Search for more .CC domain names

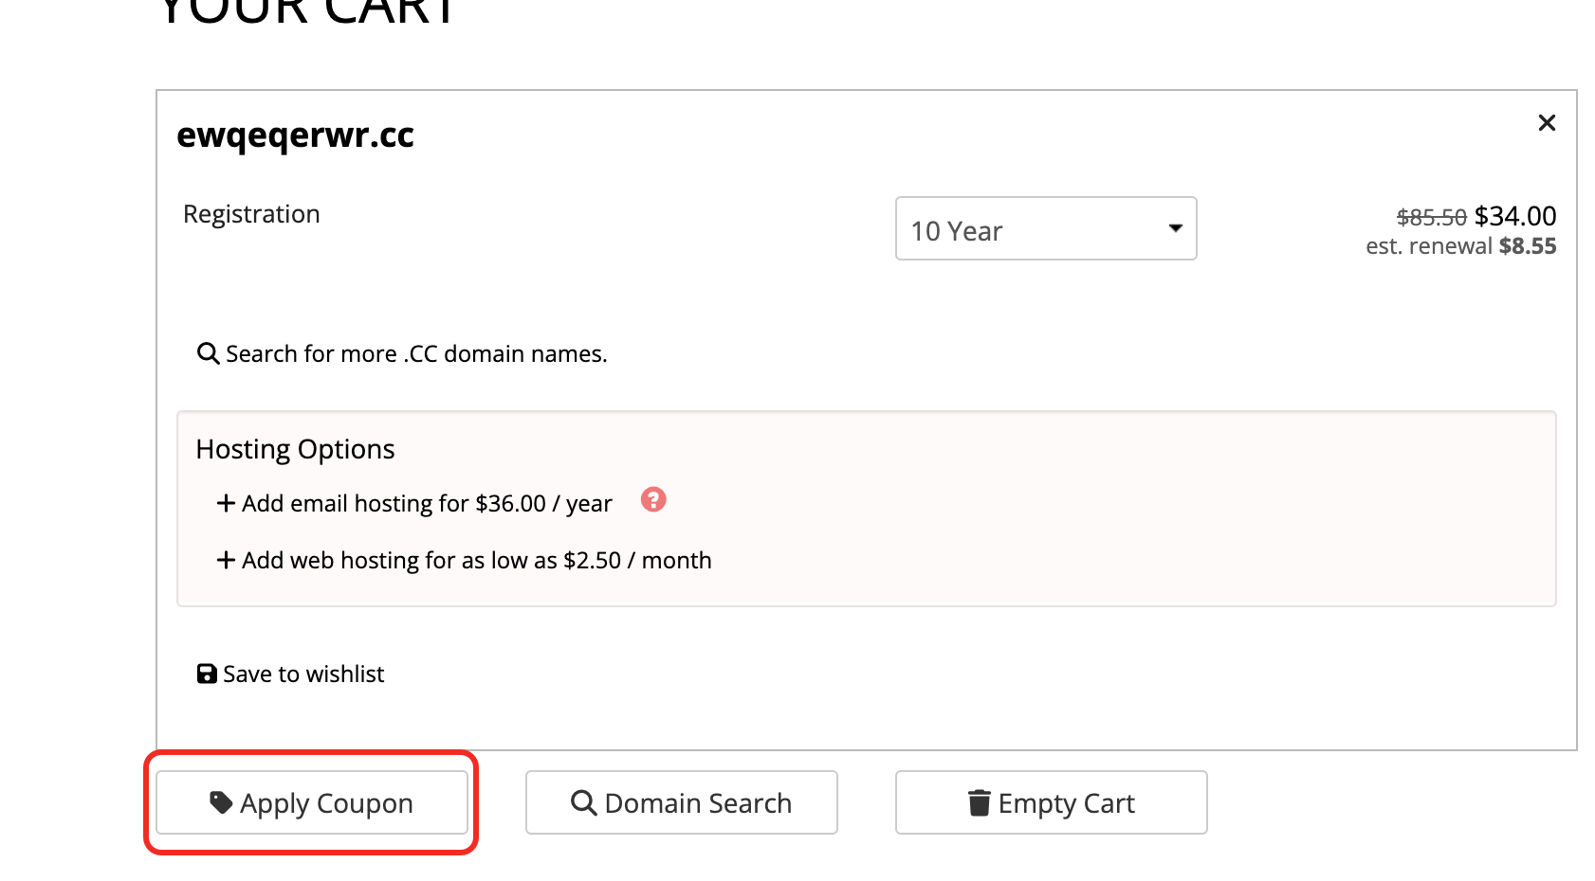tap(402, 353)
